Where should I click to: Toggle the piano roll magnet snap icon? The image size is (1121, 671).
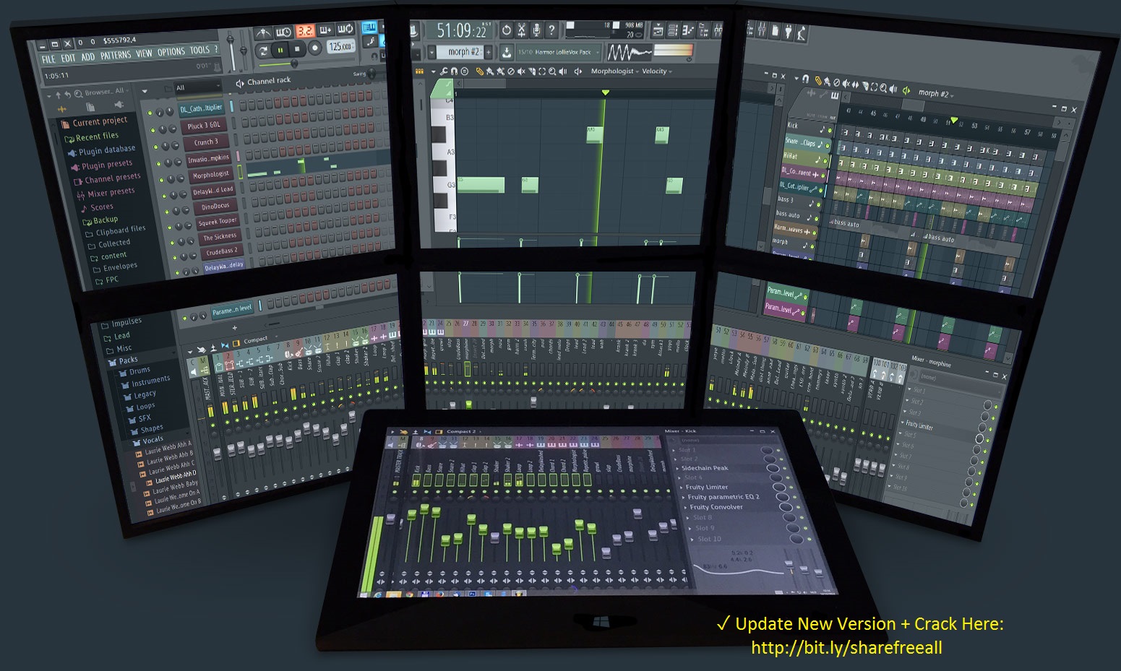454,71
